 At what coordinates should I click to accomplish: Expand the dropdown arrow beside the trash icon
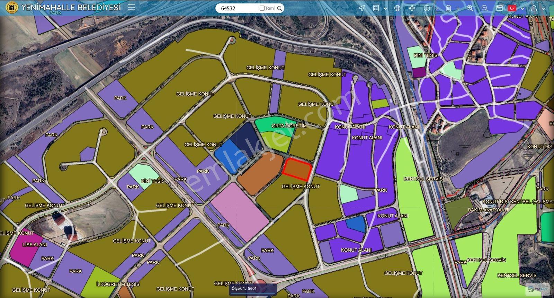click(458, 9)
